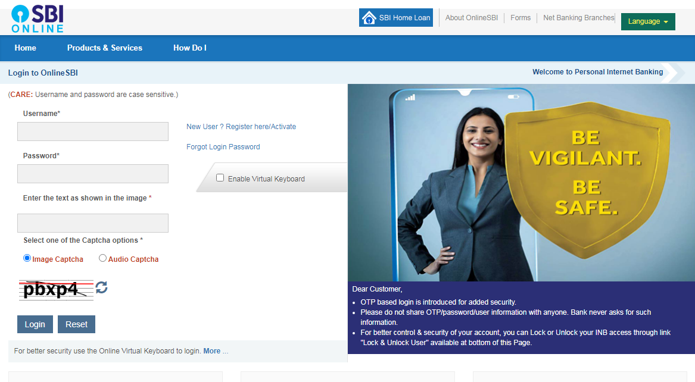Click the Be Vigilant Be Safe banner
The height and width of the screenshot is (382, 695).
point(521,182)
